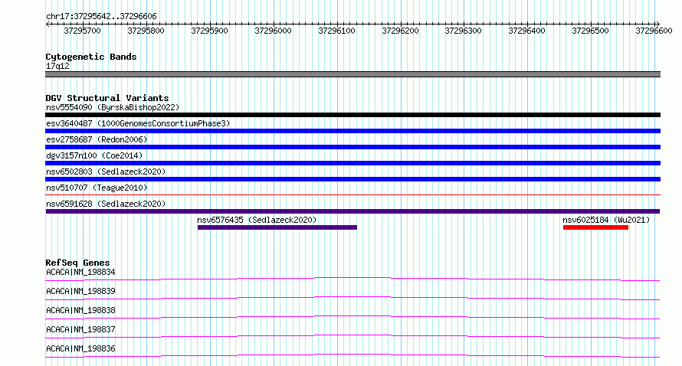Select the DGV Structural Variants track title
The image size is (682, 366).
pyautogui.click(x=107, y=98)
